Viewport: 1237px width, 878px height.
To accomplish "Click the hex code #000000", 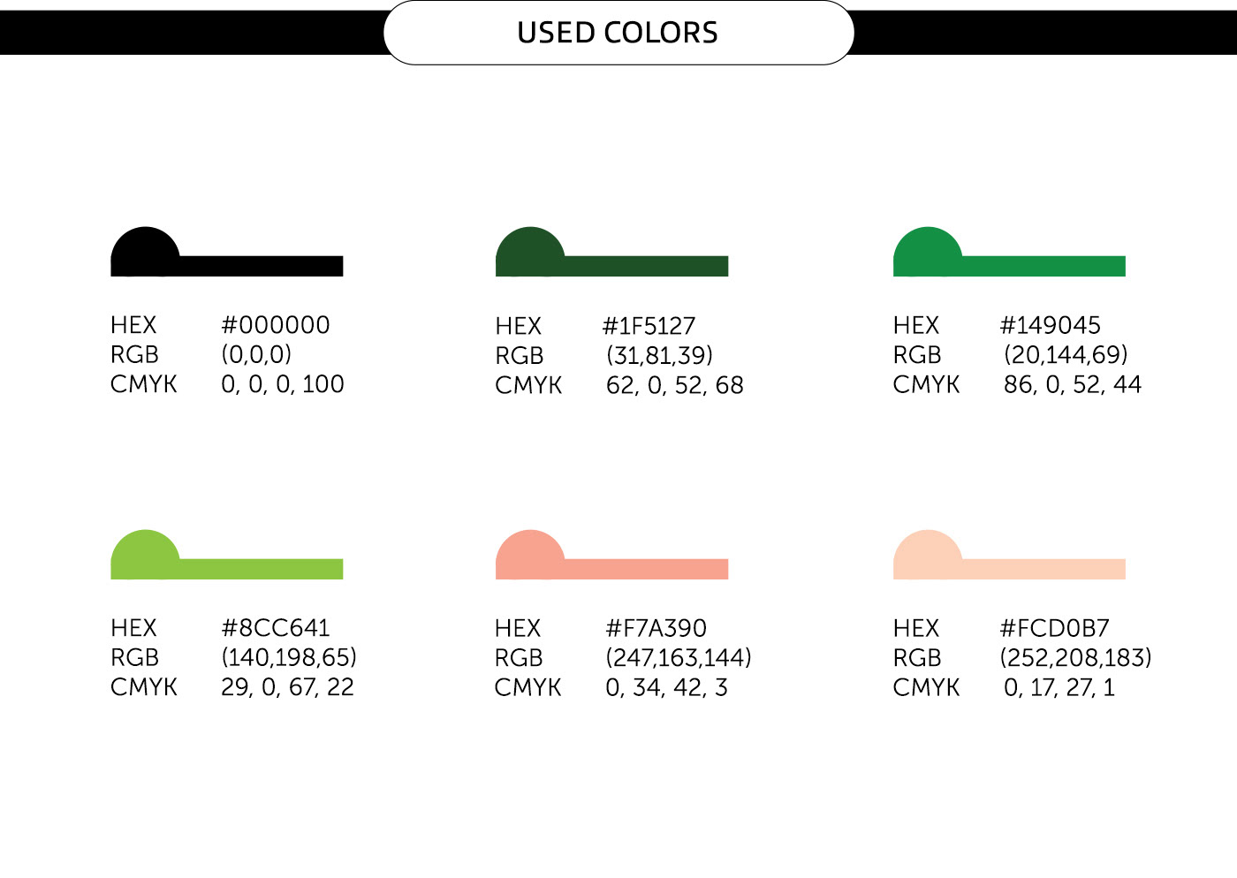I will point(275,325).
